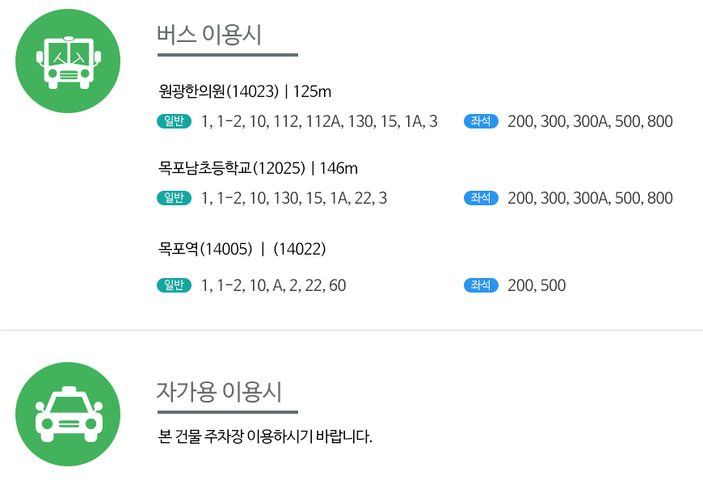Click the 일반 badge under 목포남초등학교
Image resolution: width=703 pixels, height=493 pixels.
174,198
